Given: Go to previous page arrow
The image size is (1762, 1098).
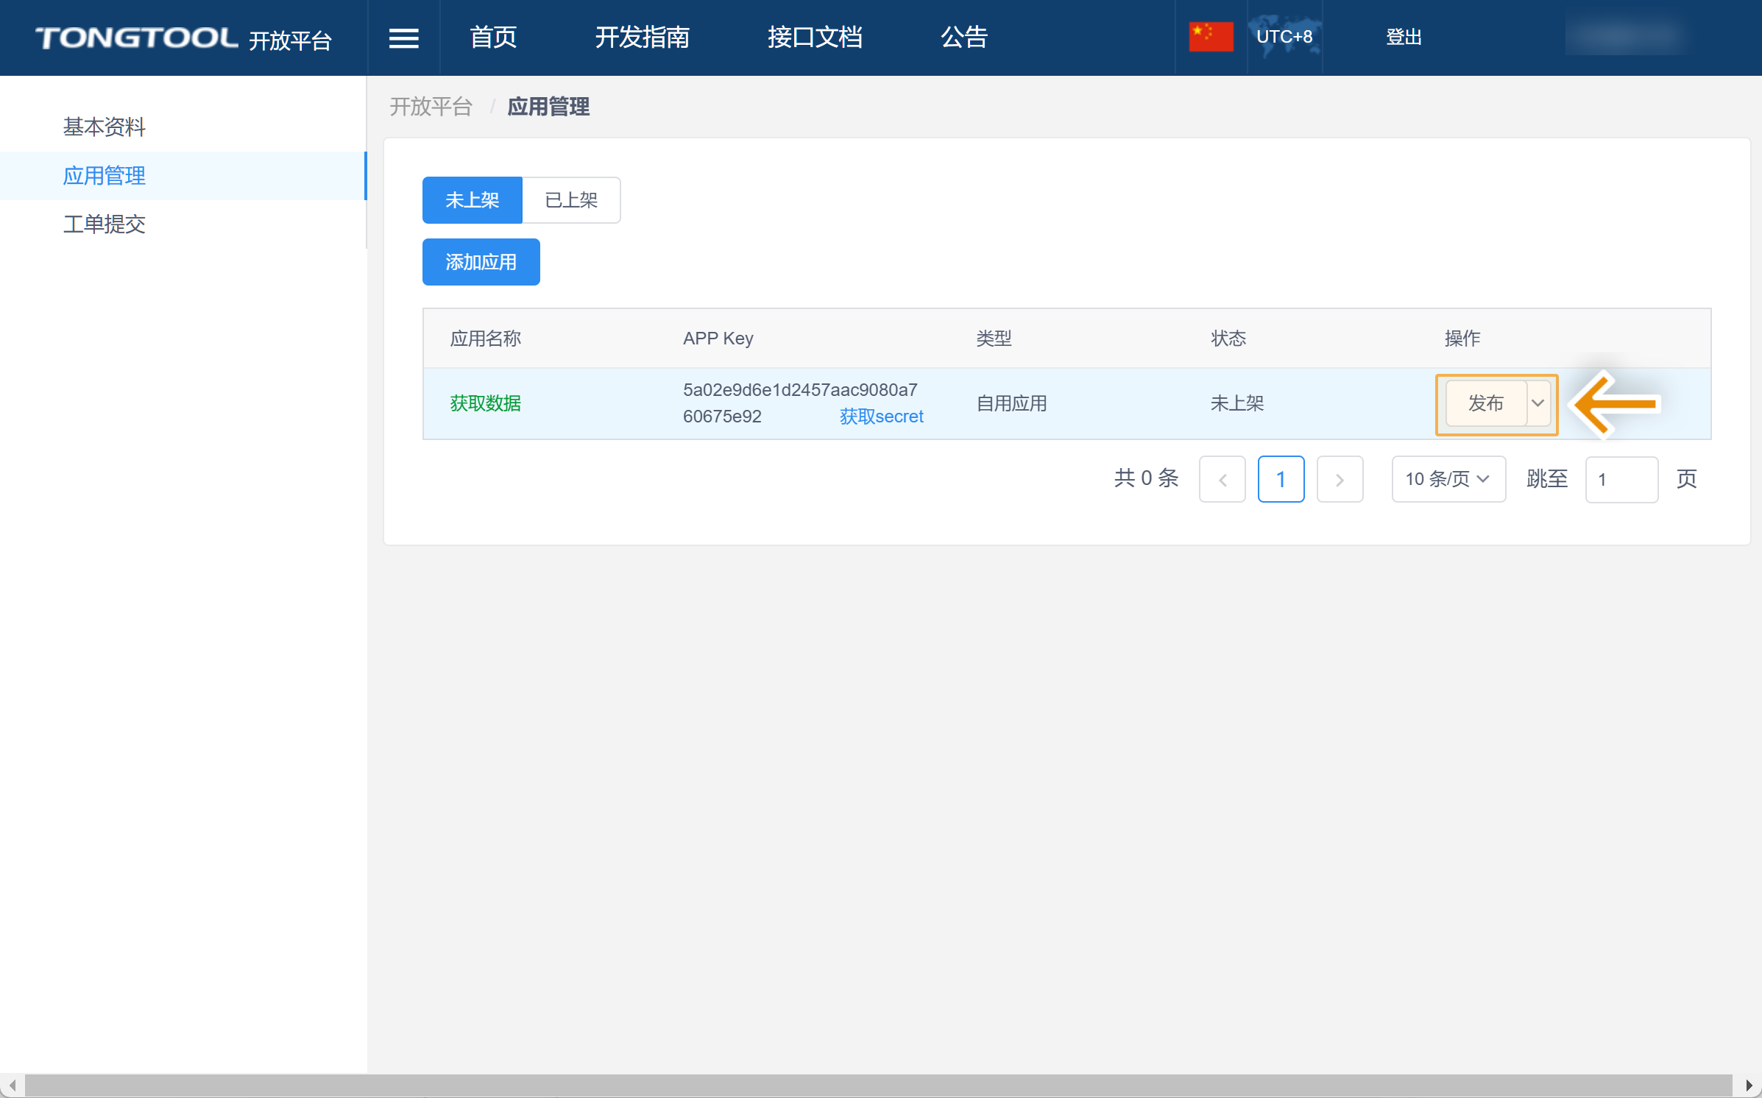Looking at the screenshot, I should point(1222,480).
